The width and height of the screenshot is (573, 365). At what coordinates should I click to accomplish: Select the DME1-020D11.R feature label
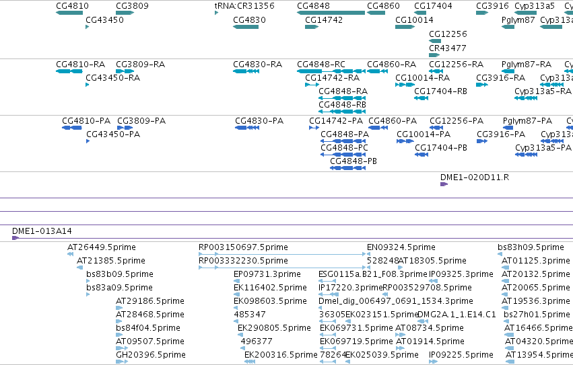(475, 177)
